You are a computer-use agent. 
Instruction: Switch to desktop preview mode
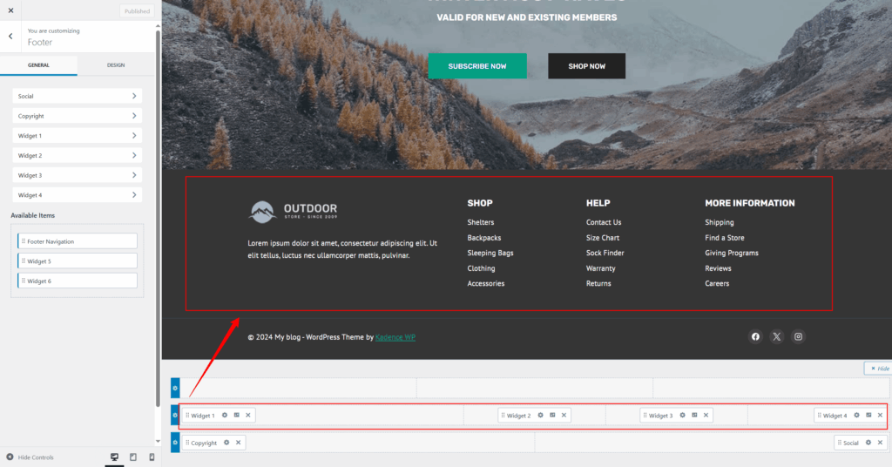point(114,457)
